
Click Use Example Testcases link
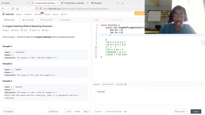pyautogui.click(x=114, y=111)
